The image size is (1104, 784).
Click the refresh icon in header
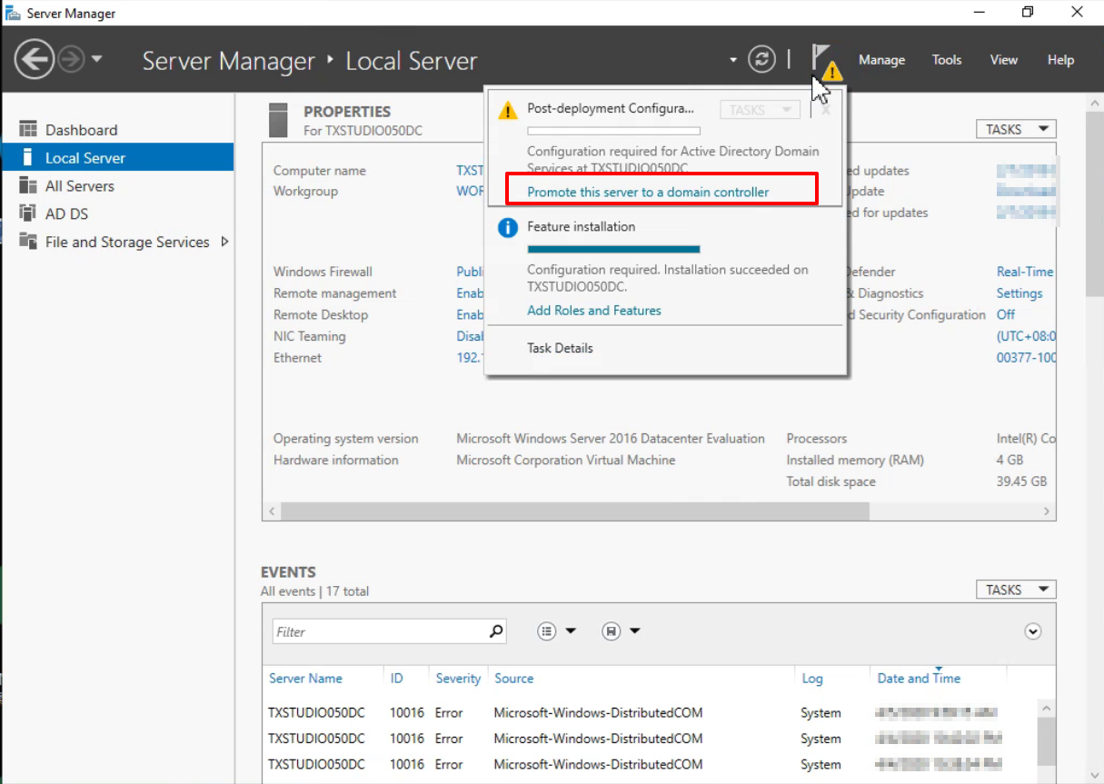(x=761, y=60)
